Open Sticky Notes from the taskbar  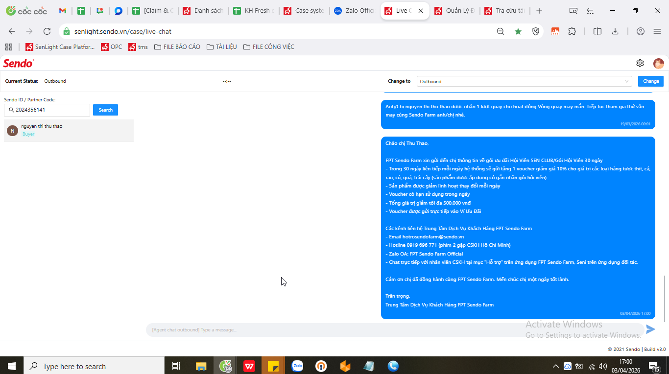pos(273,366)
